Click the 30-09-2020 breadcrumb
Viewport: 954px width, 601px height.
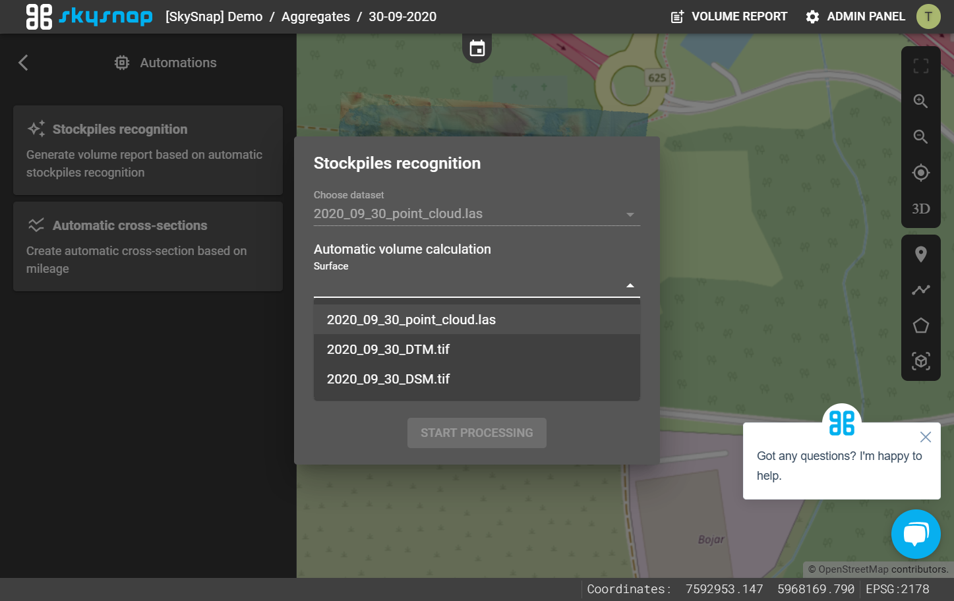[402, 16]
